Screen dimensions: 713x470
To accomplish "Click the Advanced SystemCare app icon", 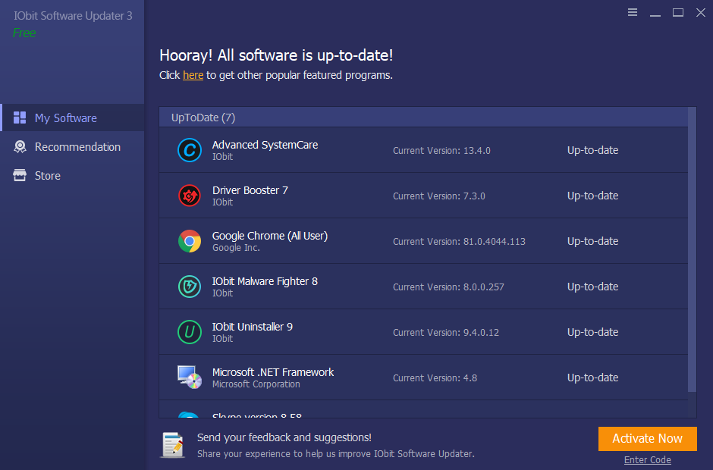I will [189, 150].
